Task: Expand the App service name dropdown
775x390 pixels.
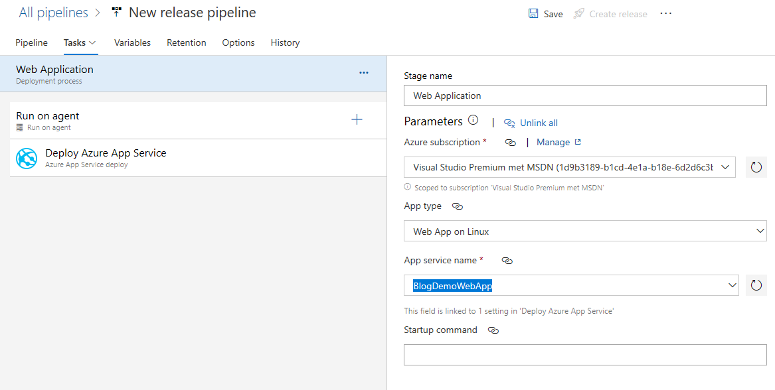Action: pyautogui.click(x=732, y=285)
